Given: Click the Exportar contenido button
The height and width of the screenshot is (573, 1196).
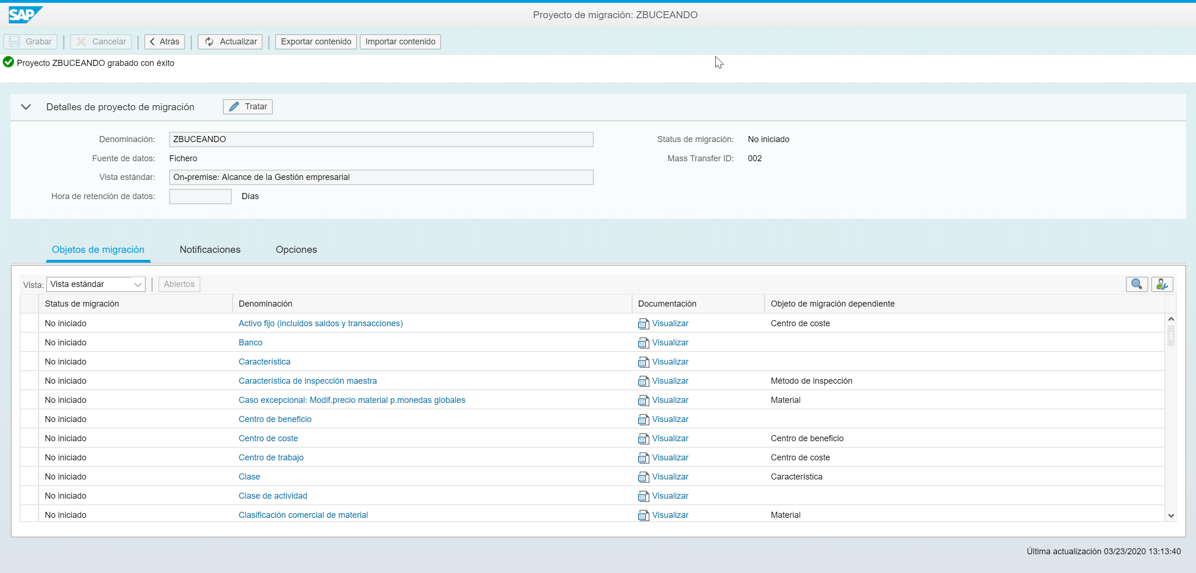Looking at the screenshot, I should (x=316, y=42).
